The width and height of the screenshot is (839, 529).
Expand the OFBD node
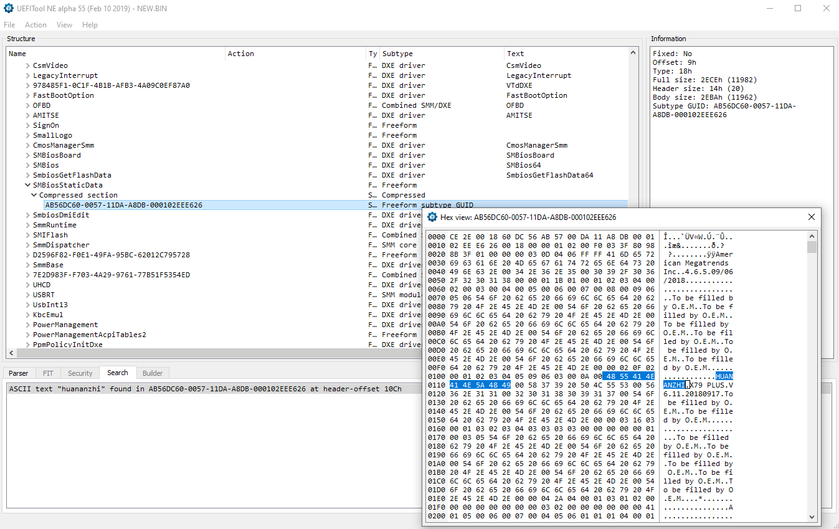coord(27,105)
